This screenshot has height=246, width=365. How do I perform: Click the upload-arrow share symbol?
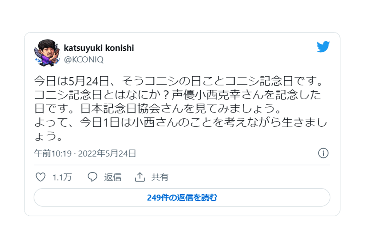[139, 177]
